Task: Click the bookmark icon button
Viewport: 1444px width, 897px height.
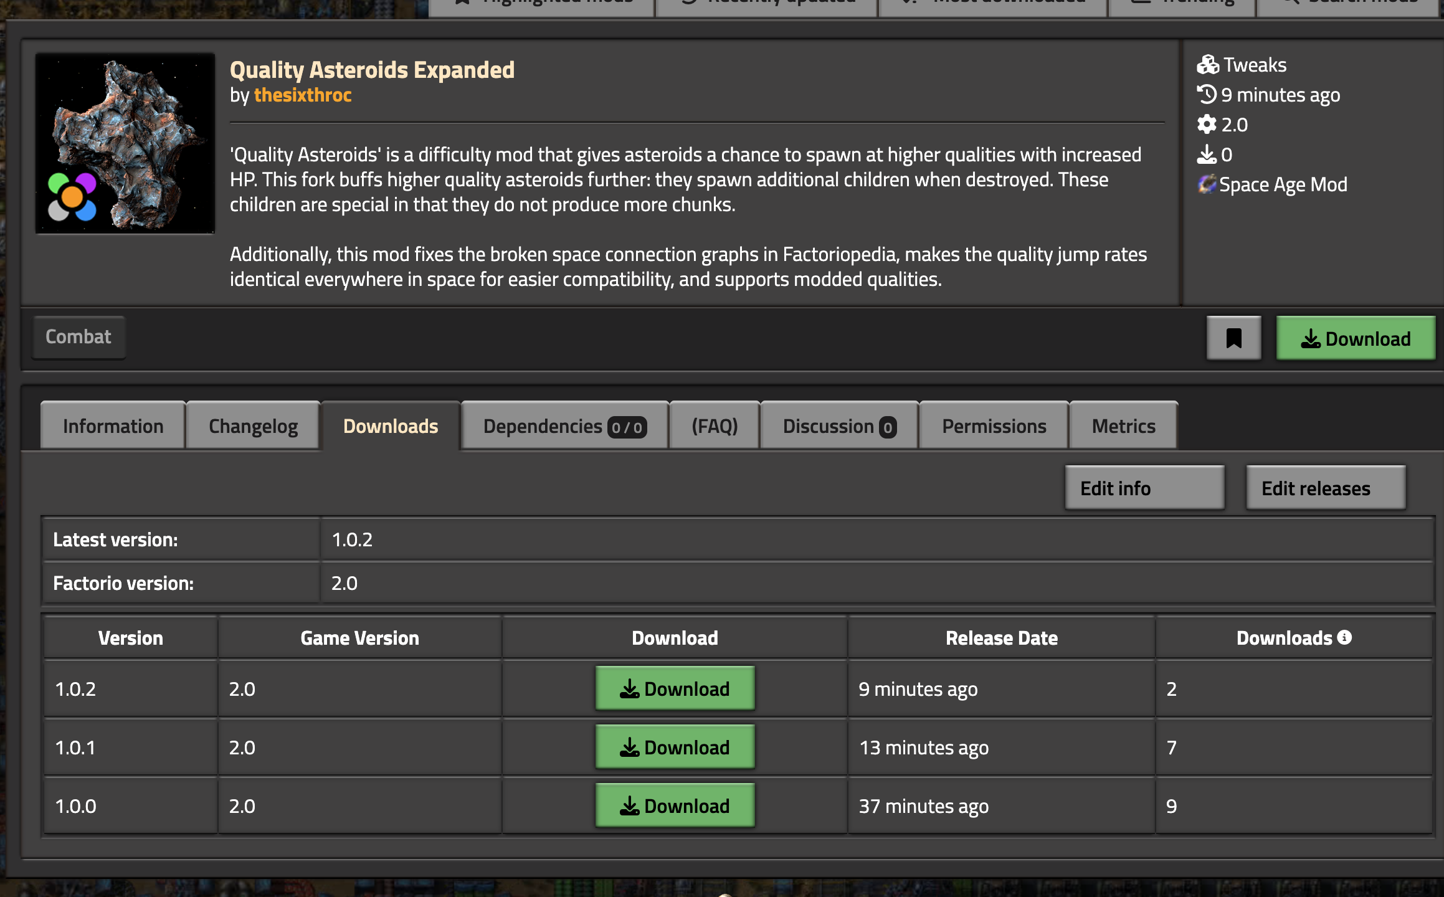Action: coord(1233,338)
